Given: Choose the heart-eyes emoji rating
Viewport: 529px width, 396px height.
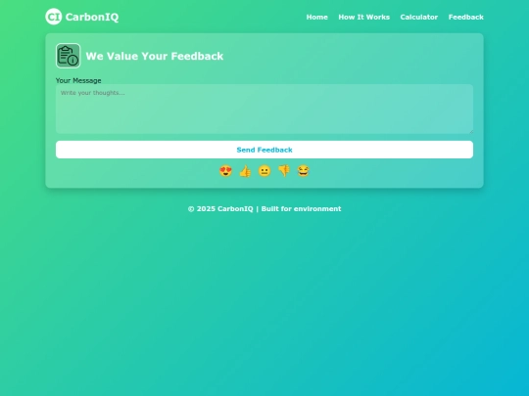Looking at the screenshot, I should (225, 171).
